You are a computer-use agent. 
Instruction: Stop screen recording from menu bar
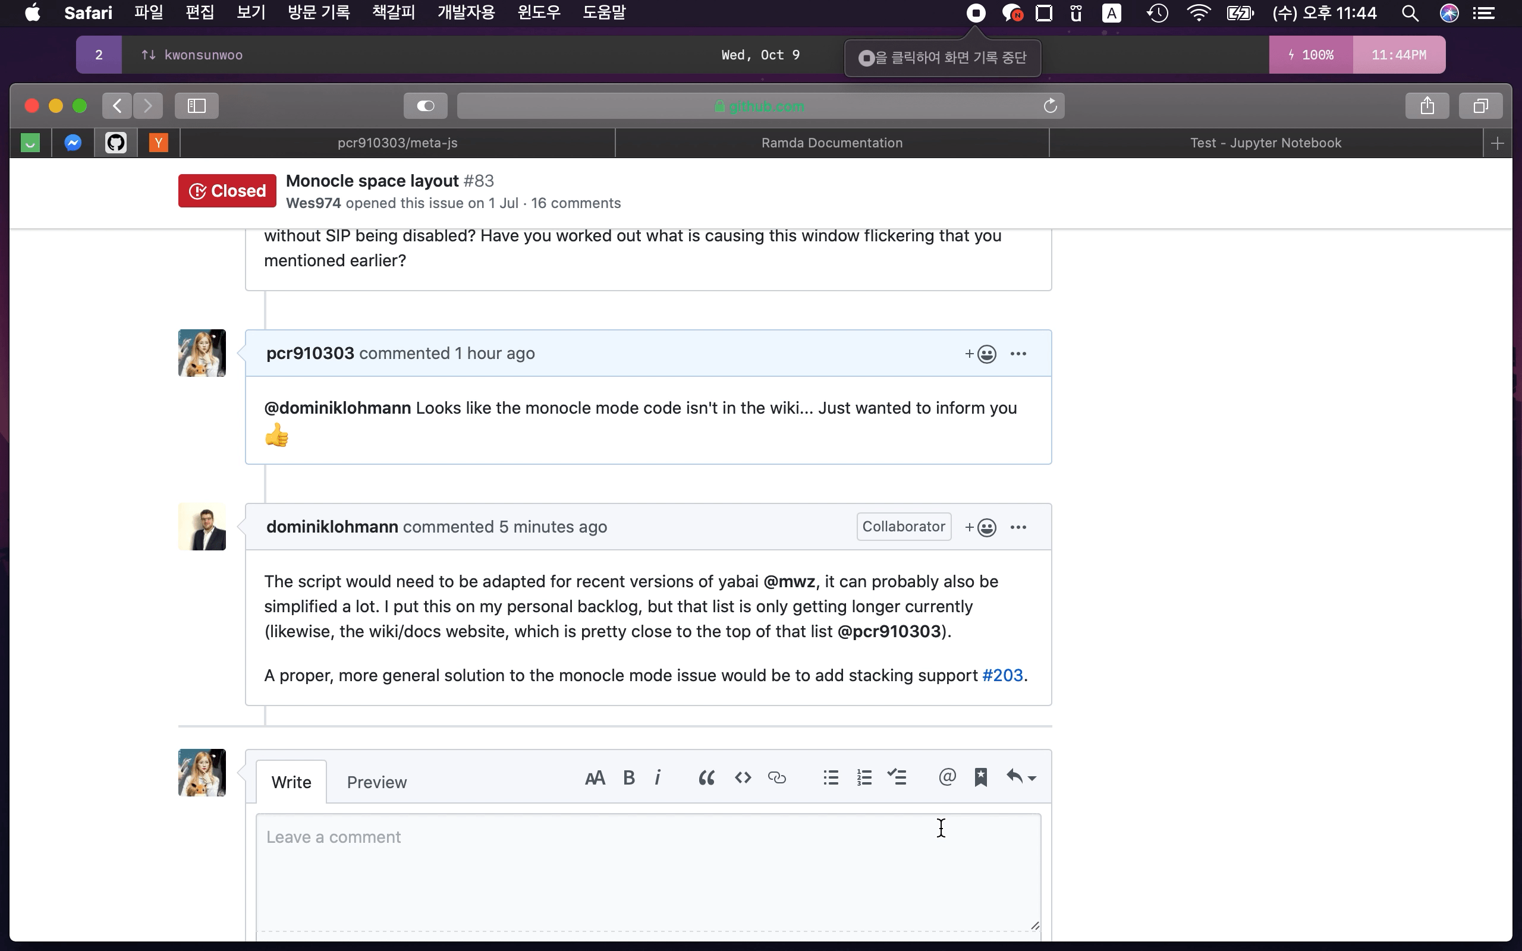[976, 12]
